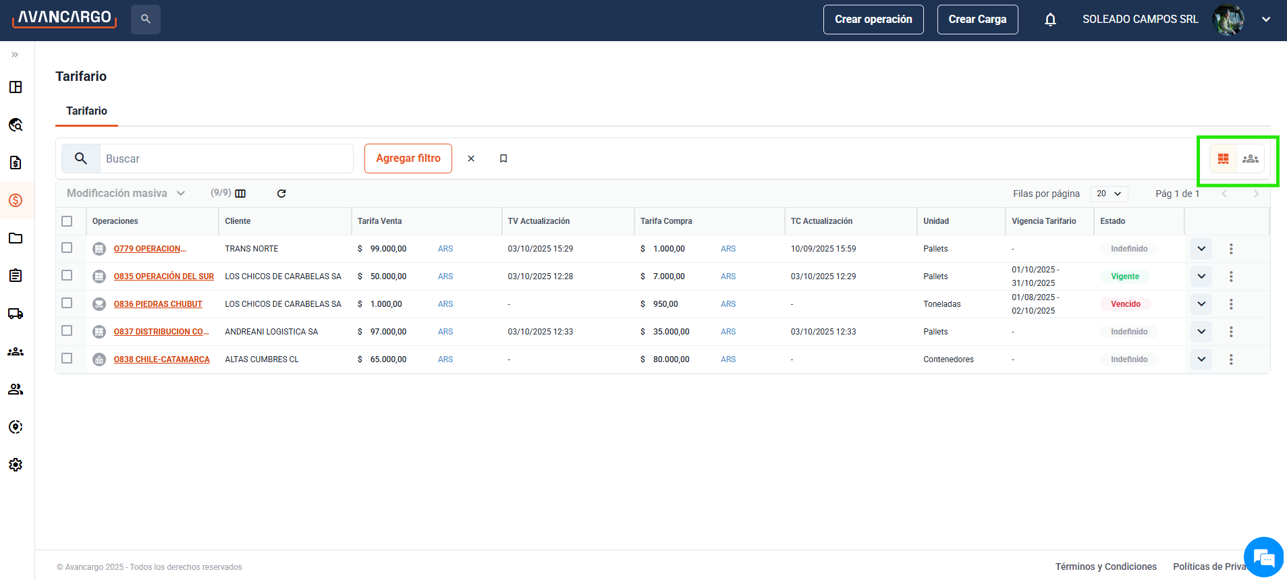
Task: Click the saved filters bookmark icon
Action: [x=503, y=158]
